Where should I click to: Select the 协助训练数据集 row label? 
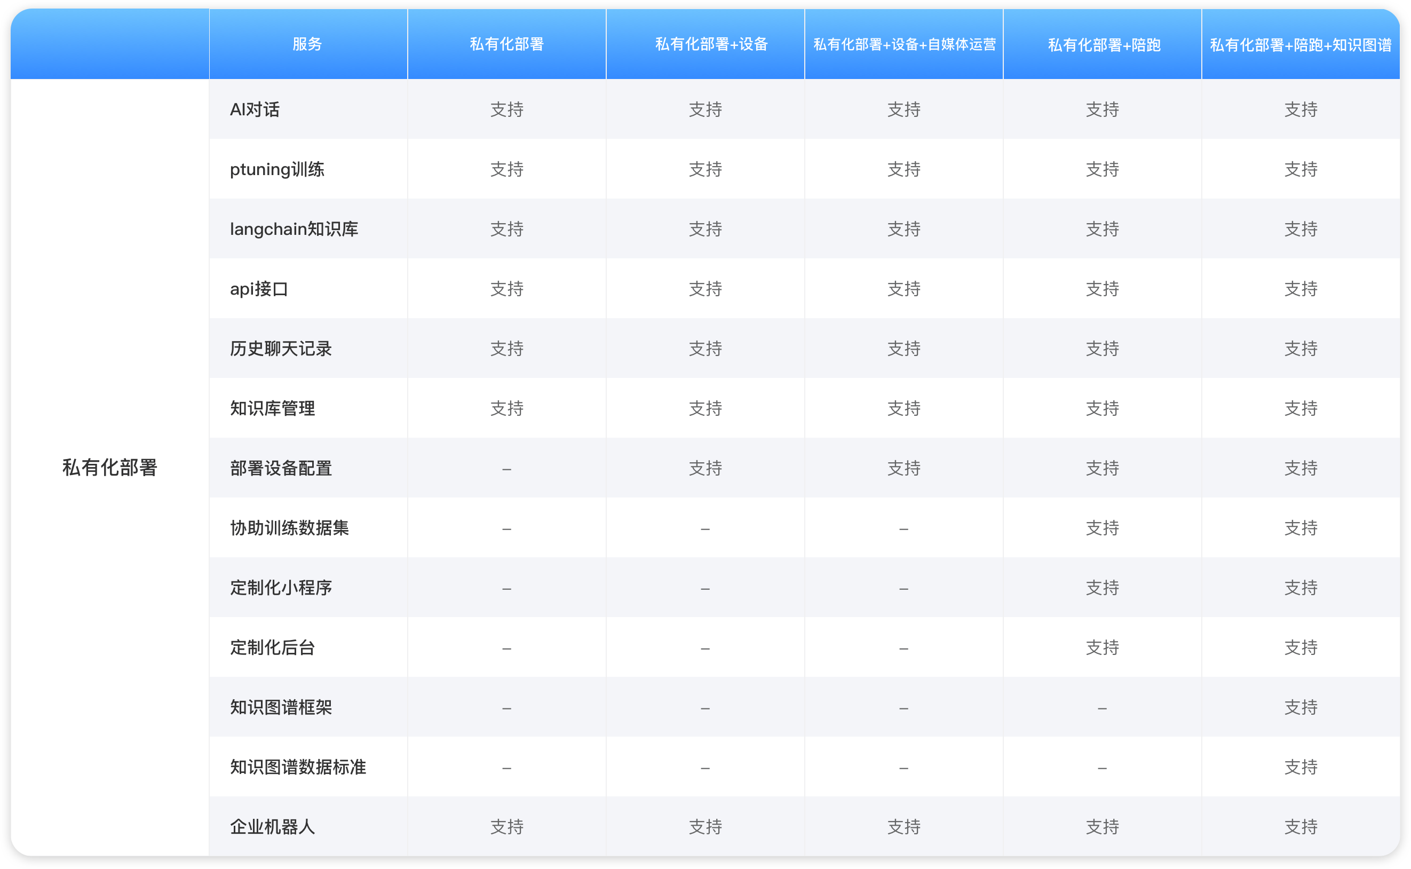pos(289,527)
